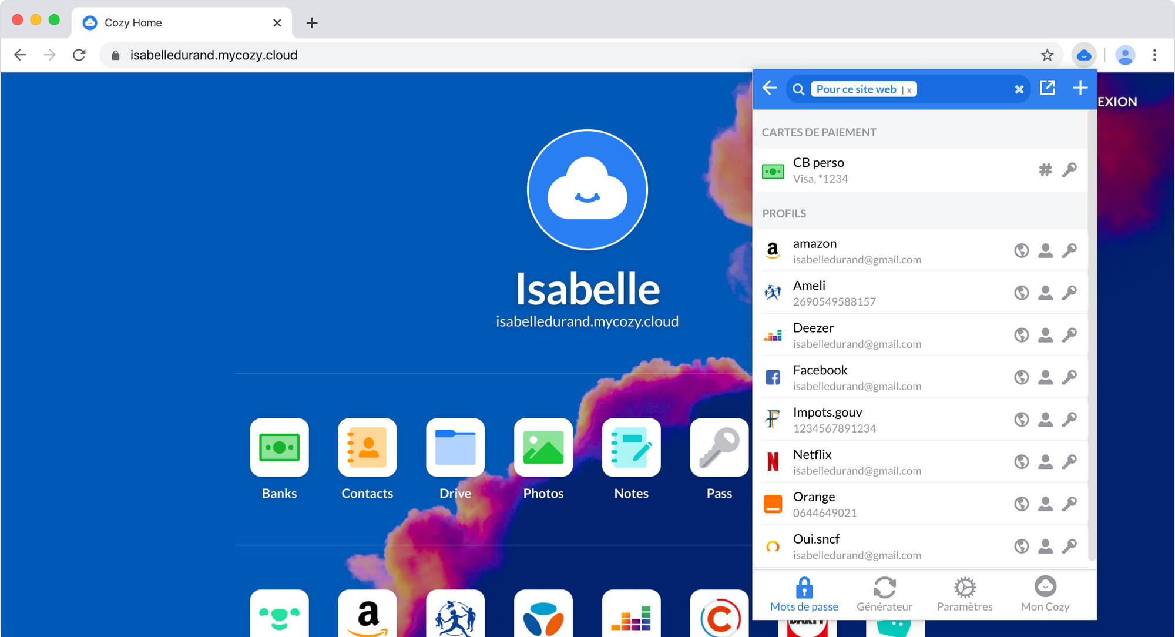This screenshot has width=1175, height=637.
Task: Click the Cozy extension icon in toolbar
Action: click(x=1084, y=55)
